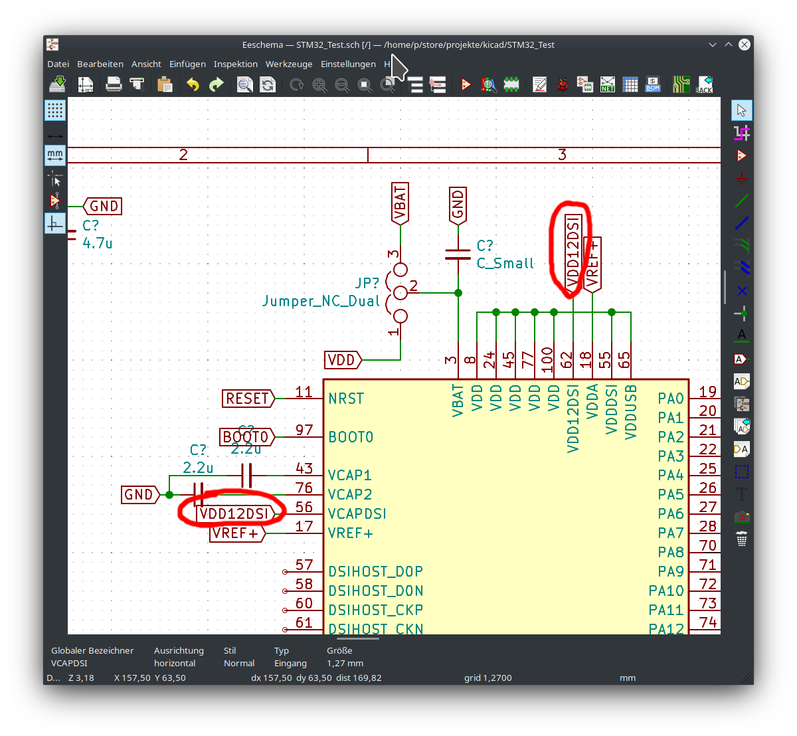
Task: Select place text tool
Action: pos(742,494)
